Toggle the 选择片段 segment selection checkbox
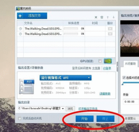 tap(124, 78)
